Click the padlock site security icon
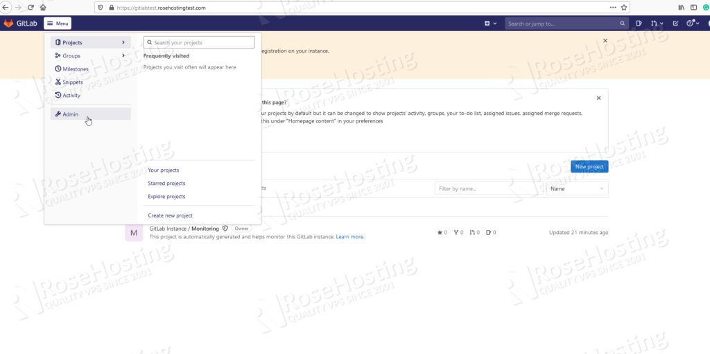The image size is (710, 354). pos(112,8)
